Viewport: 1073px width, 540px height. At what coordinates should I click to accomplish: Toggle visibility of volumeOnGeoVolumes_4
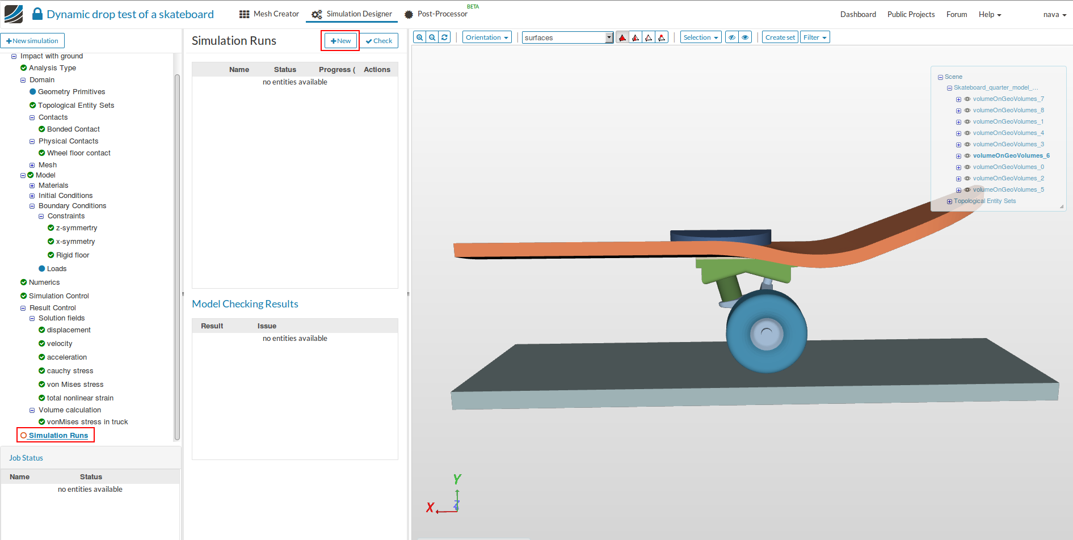coord(967,133)
